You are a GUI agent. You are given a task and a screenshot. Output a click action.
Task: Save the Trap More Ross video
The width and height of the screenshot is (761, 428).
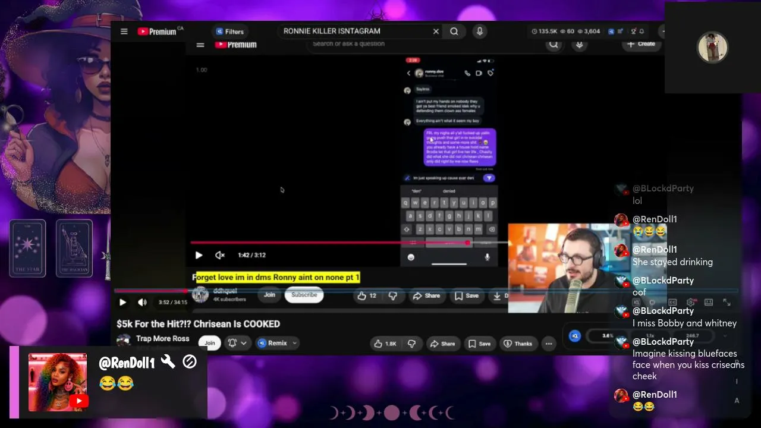(x=479, y=344)
